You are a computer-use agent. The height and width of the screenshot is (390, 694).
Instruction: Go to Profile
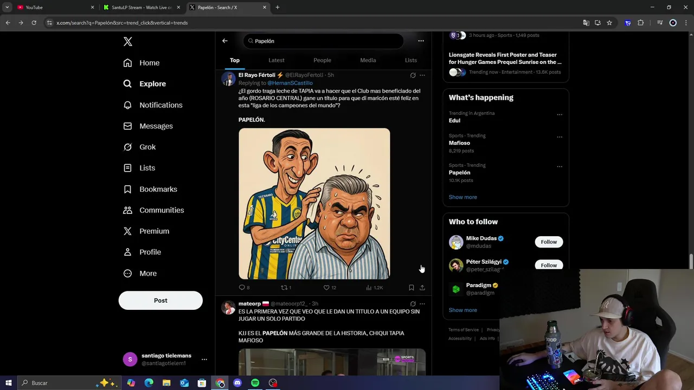tap(142, 252)
